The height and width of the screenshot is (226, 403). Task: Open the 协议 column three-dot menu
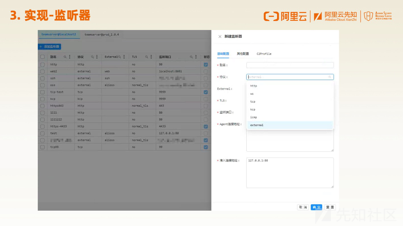[97, 57]
